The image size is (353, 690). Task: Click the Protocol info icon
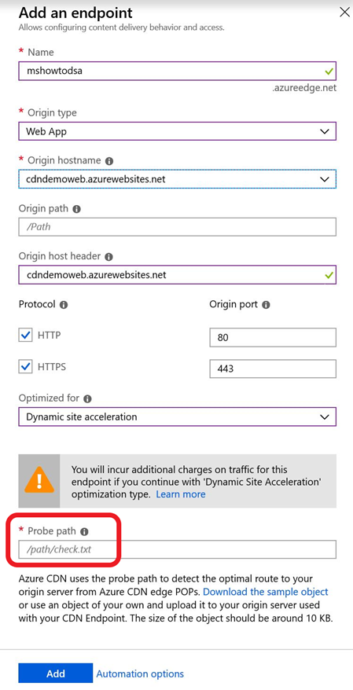tap(64, 305)
